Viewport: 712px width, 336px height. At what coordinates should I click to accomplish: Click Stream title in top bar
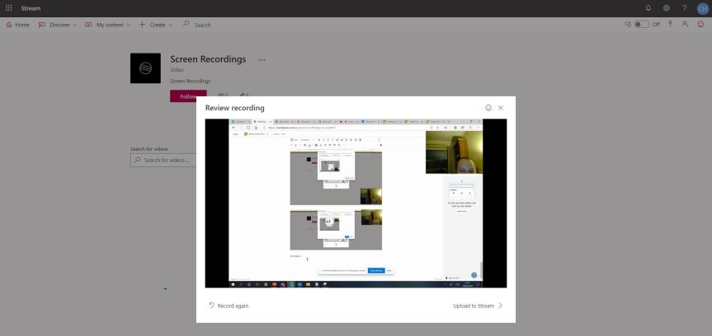(31, 8)
